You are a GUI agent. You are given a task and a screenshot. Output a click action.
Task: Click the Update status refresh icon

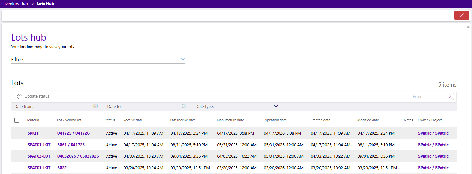click(20, 96)
